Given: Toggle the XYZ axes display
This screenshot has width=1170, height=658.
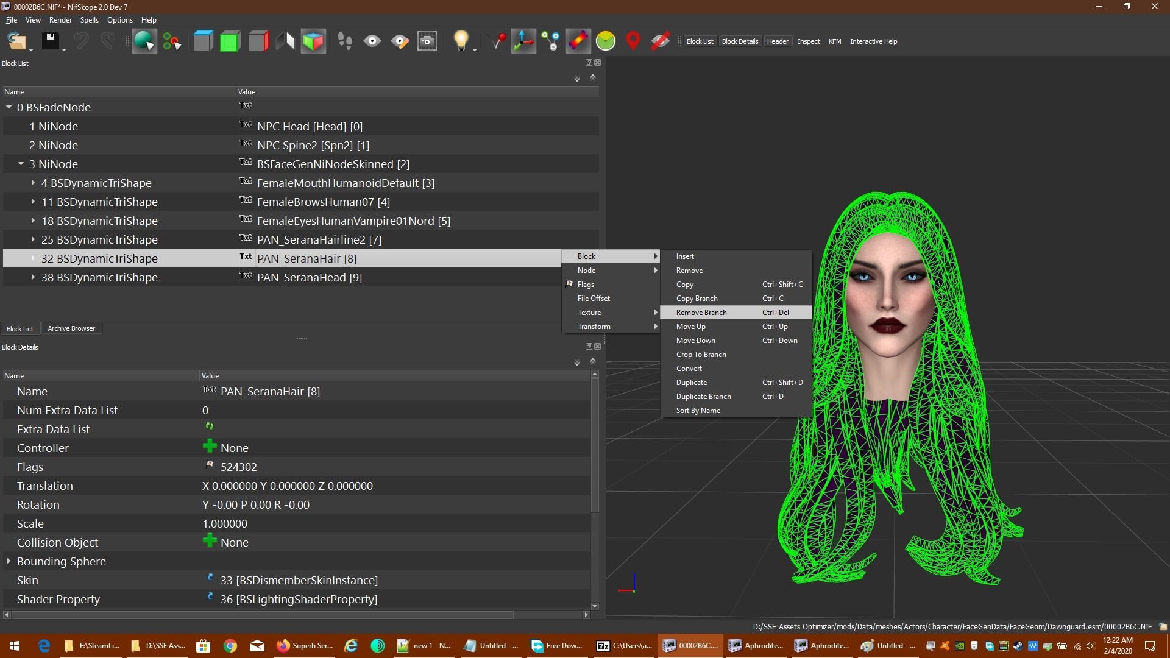Looking at the screenshot, I should click(x=523, y=41).
